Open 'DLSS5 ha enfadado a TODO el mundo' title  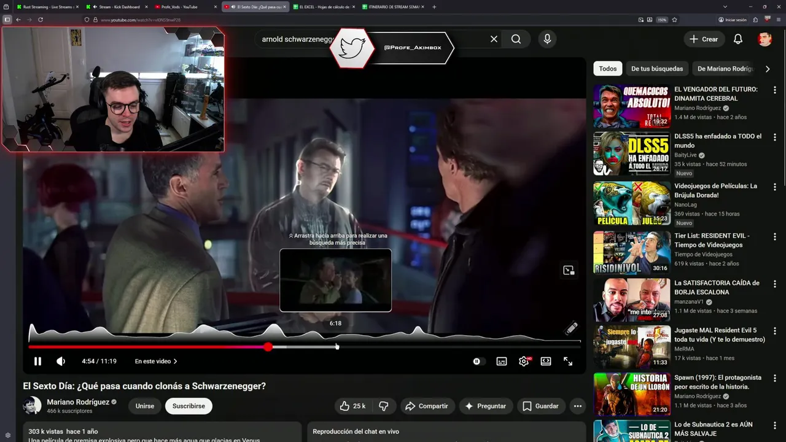coord(718,141)
